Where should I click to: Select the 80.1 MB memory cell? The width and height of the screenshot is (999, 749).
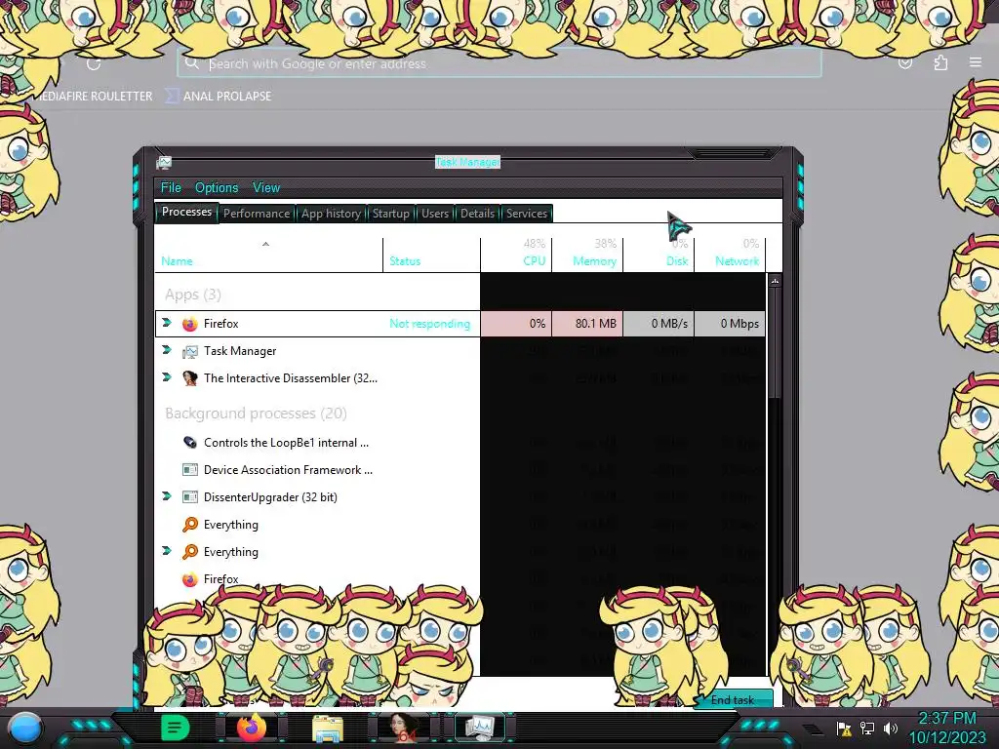tap(587, 324)
